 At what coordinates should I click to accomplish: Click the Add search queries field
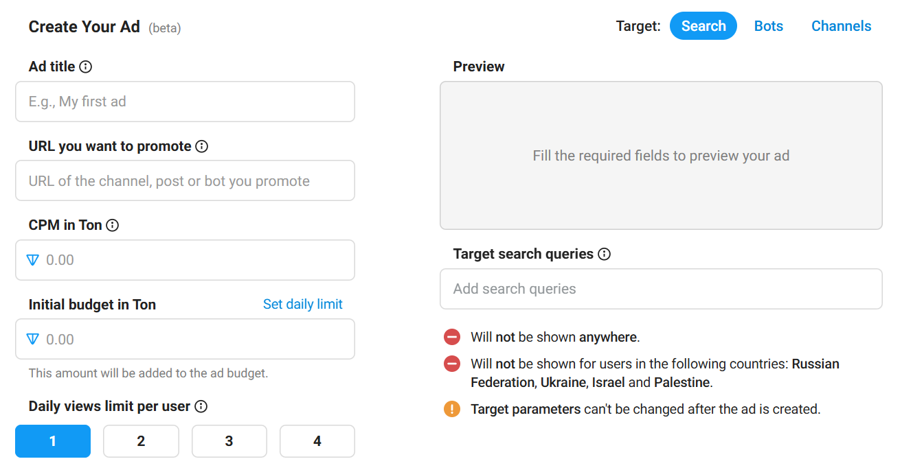[x=661, y=289]
